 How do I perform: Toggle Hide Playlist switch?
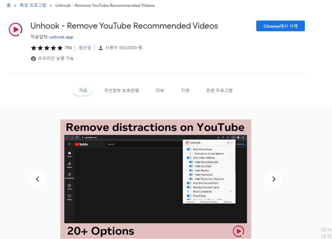point(191,170)
